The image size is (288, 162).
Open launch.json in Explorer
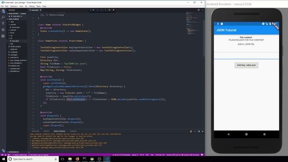coord(16,27)
